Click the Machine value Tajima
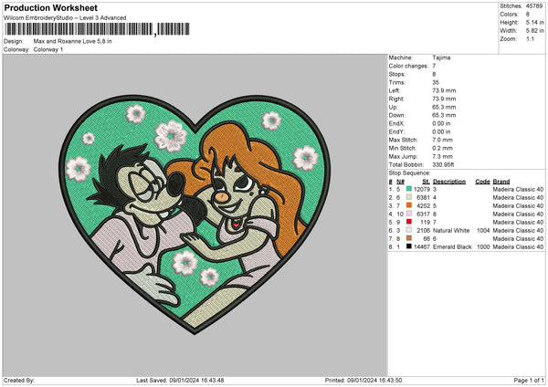 pyautogui.click(x=441, y=58)
